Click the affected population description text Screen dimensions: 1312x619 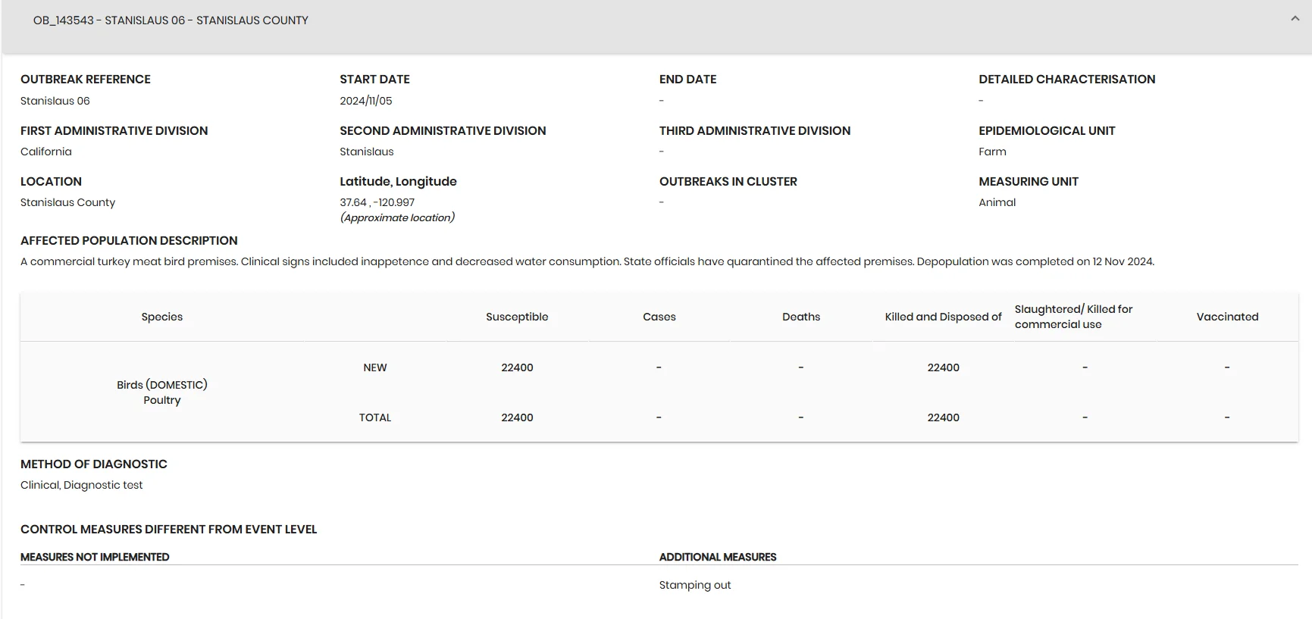pyautogui.click(x=587, y=261)
